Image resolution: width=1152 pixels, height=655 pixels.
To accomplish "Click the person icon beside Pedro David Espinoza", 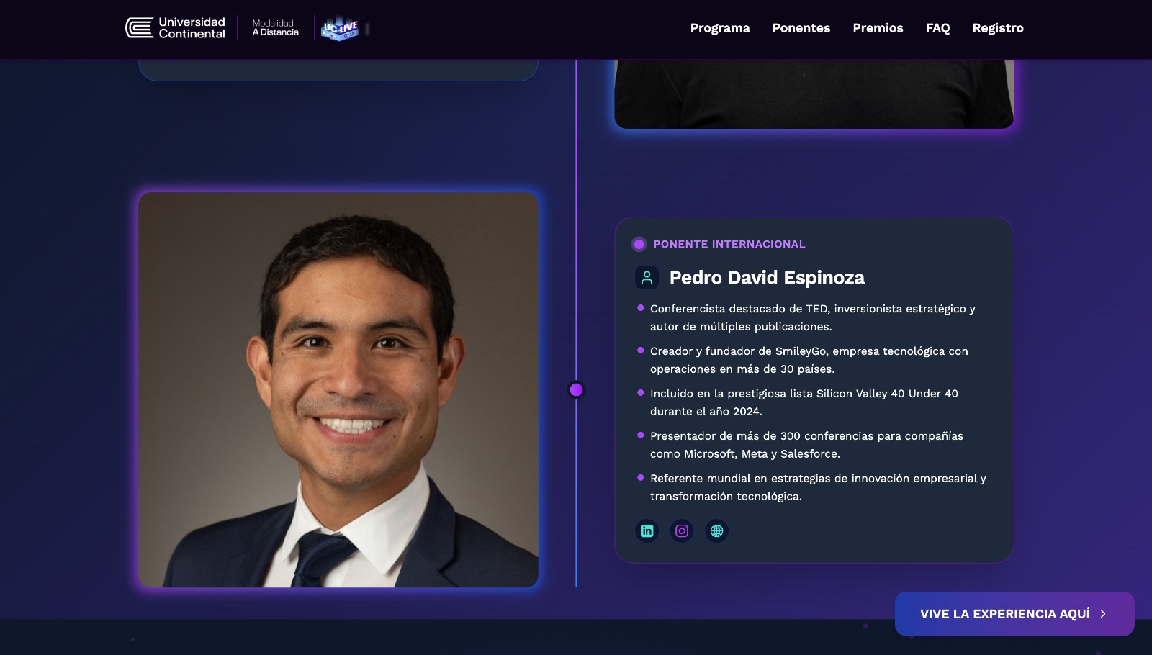I will [647, 278].
